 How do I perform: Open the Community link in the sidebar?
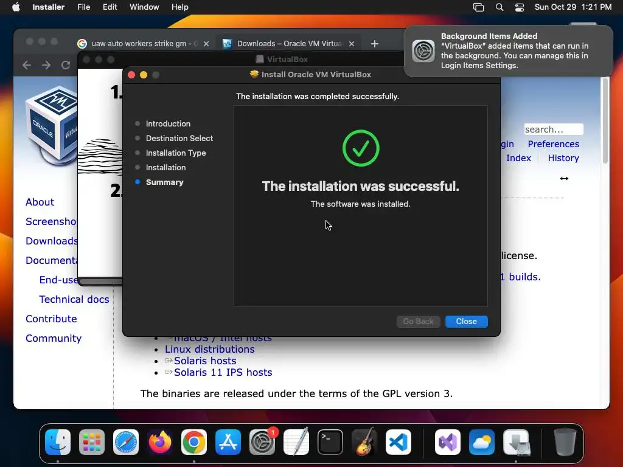[x=54, y=338]
